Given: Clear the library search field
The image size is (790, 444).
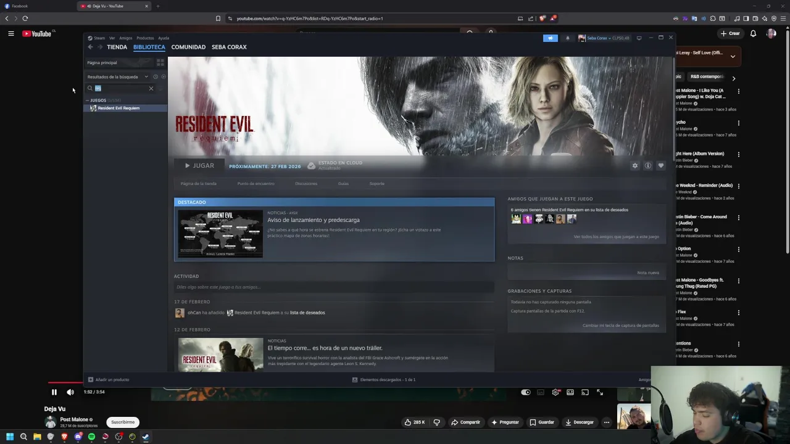Looking at the screenshot, I should (151, 88).
